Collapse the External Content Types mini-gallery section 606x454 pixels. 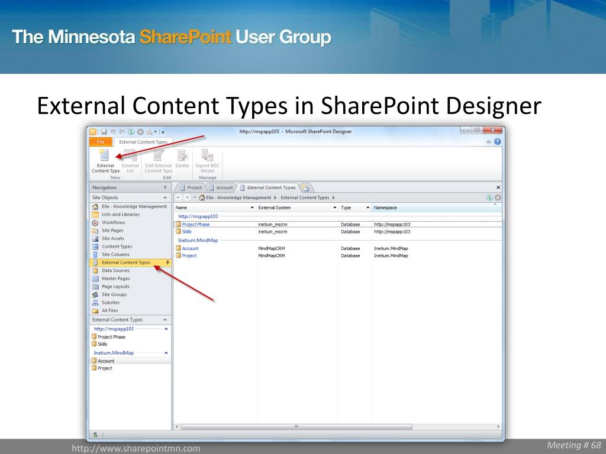[165, 320]
